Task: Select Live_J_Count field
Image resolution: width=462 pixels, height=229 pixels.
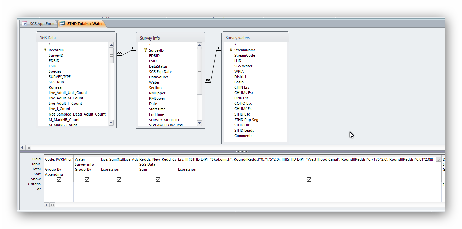Action: tap(60, 109)
